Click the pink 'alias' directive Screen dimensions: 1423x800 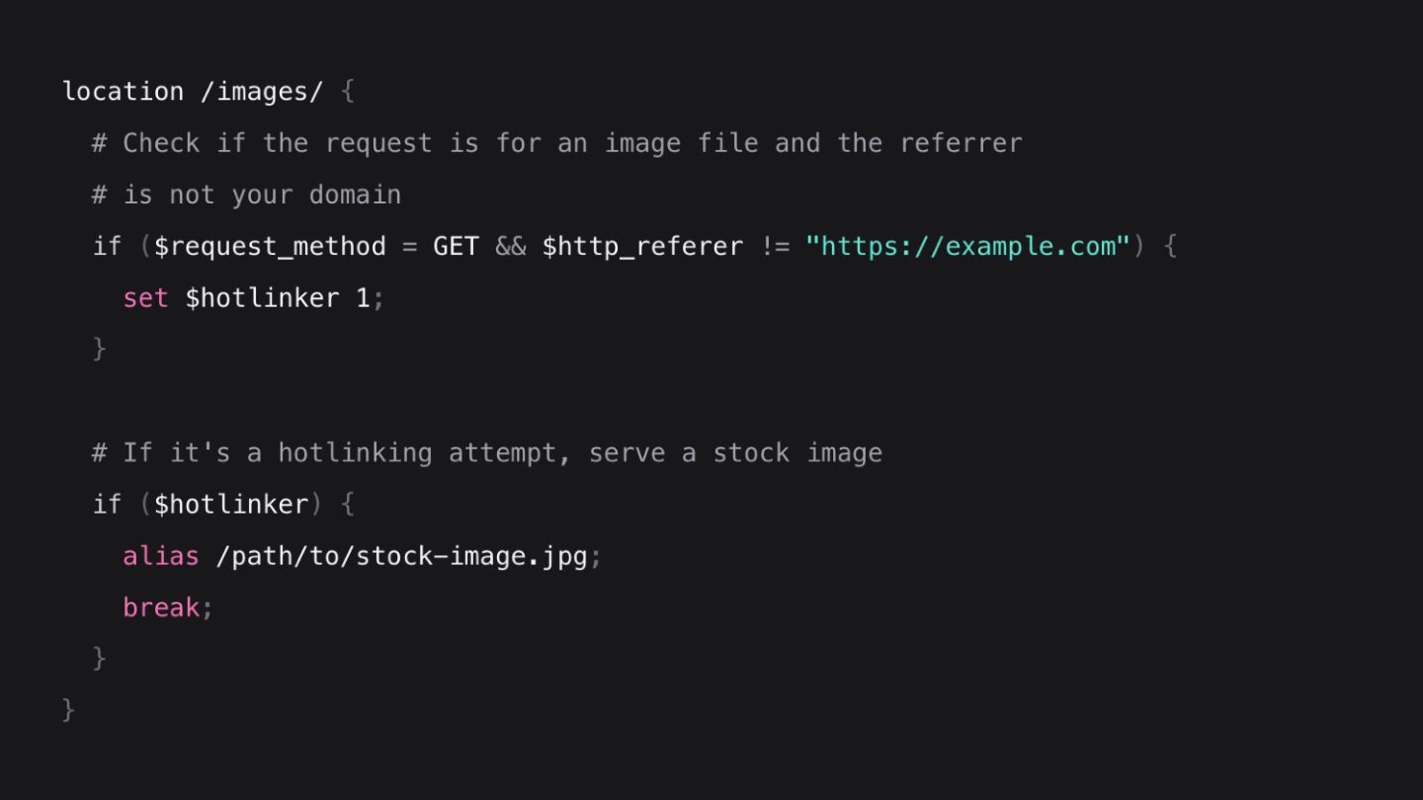click(x=160, y=556)
